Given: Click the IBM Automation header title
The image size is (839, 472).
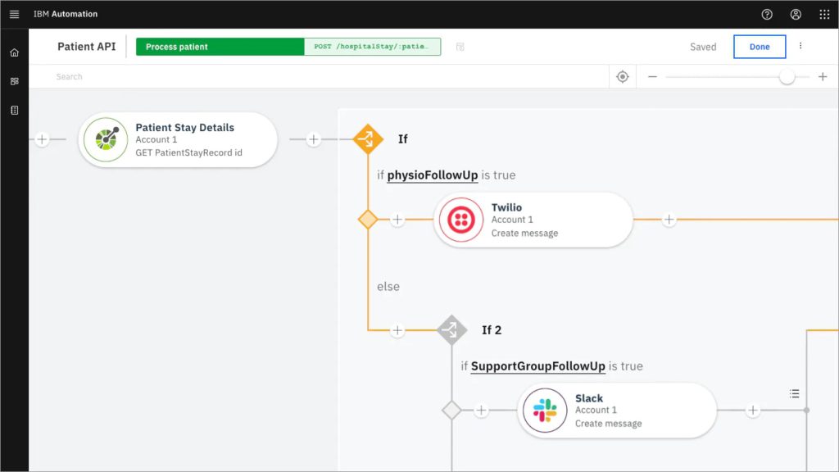Looking at the screenshot, I should pos(66,14).
